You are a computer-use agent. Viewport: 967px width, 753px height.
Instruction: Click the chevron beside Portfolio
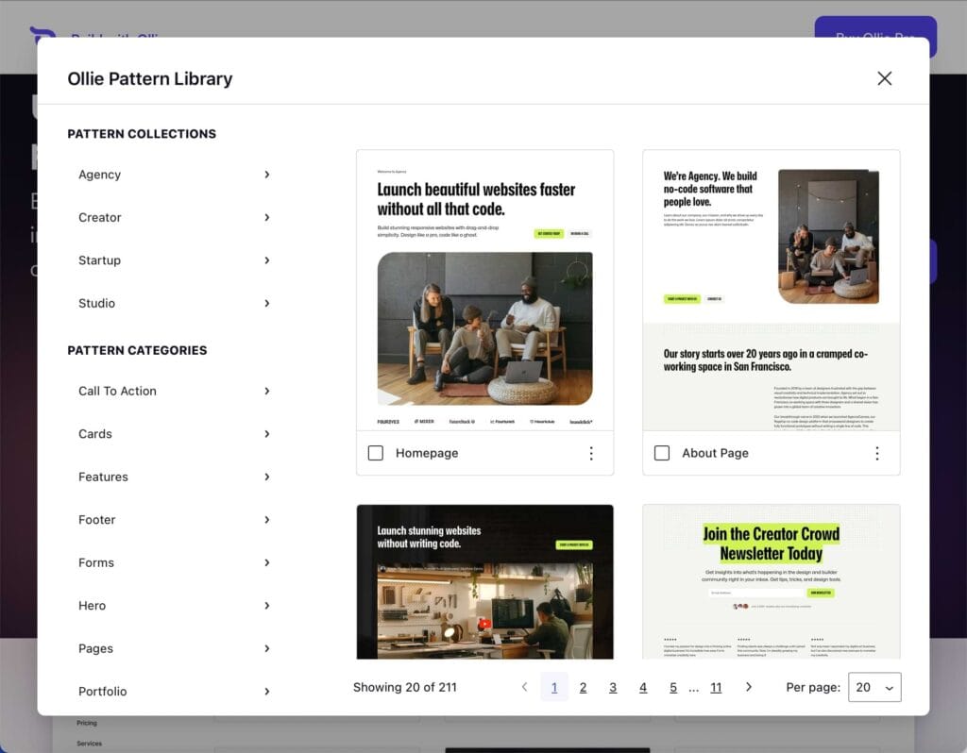[267, 692]
